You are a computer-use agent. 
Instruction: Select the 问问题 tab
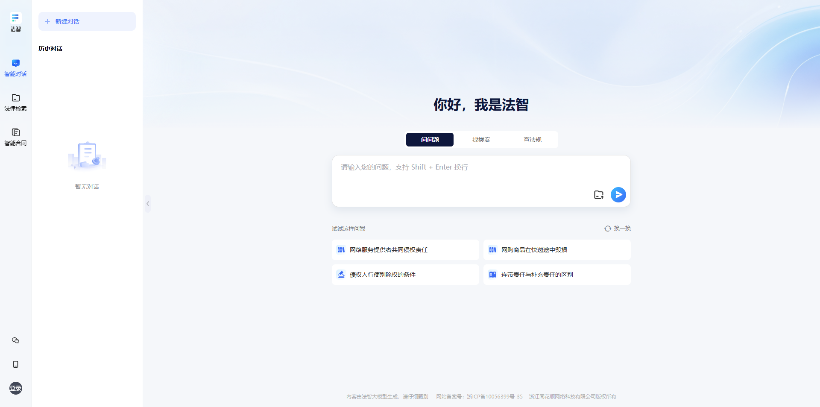click(x=430, y=140)
